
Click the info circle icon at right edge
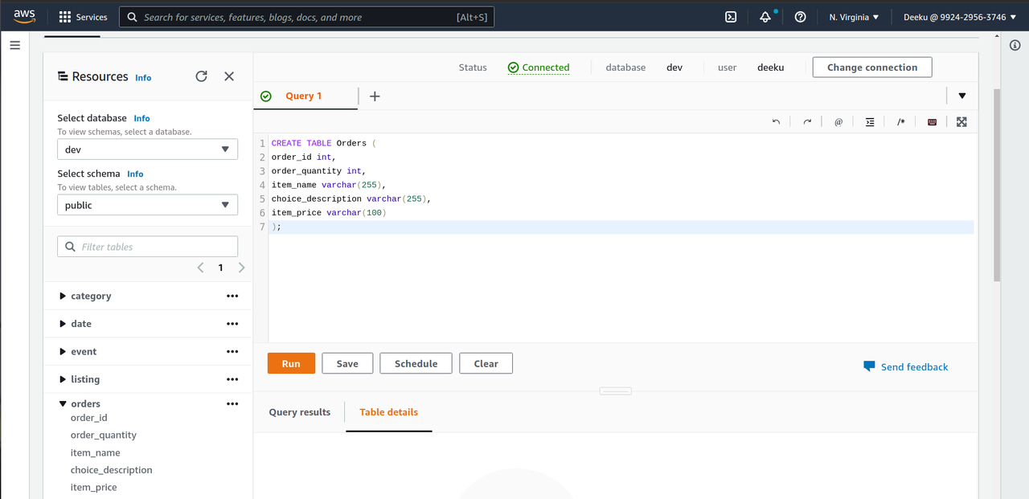coord(1015,45)
